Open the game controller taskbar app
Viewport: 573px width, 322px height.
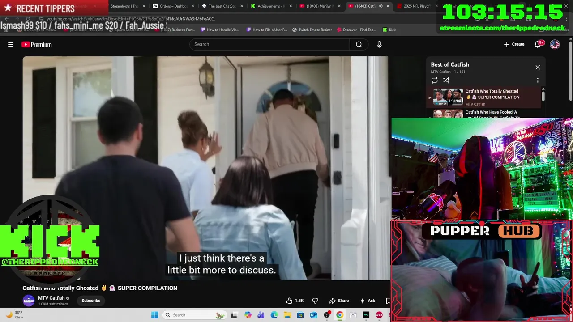353,315
